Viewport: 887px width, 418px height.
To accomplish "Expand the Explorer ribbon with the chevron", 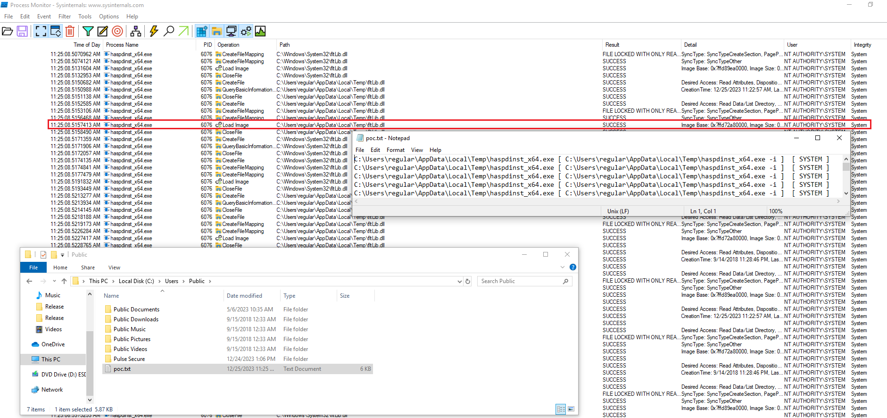I will 562,267.
